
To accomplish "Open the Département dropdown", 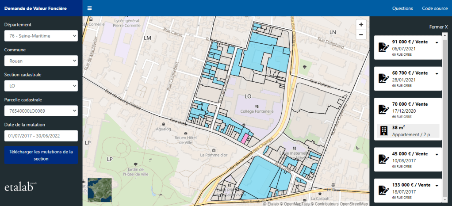I will (x=41, y=36).
